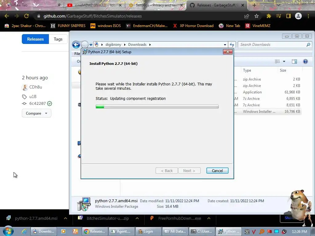This screenshot has height=236, width=315.
Task: Open VineMEMZ bookmark
Action: coord(258,26)
